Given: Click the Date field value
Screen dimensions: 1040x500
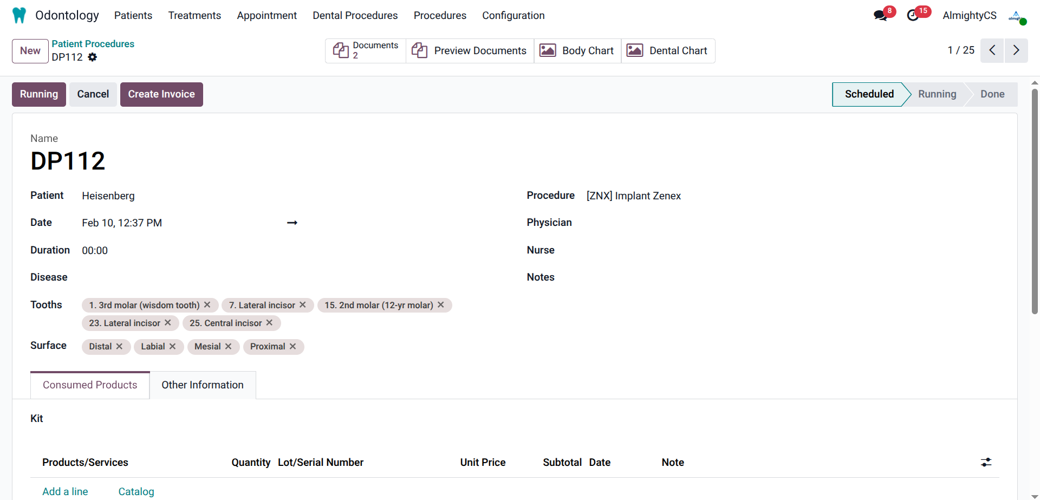Looking at the screenshot, I should point(122,223).
